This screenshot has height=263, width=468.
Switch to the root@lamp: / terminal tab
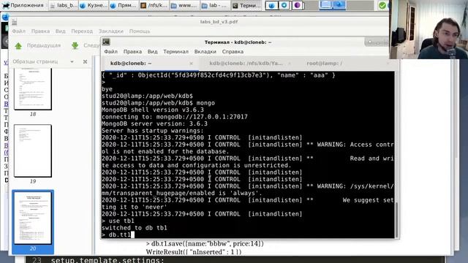325,64
